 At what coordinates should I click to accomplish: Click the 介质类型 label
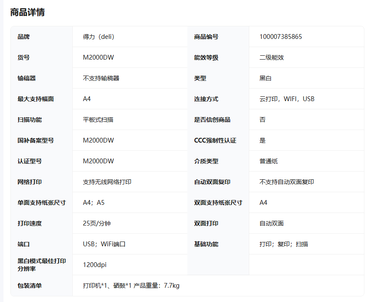point(206,161)
